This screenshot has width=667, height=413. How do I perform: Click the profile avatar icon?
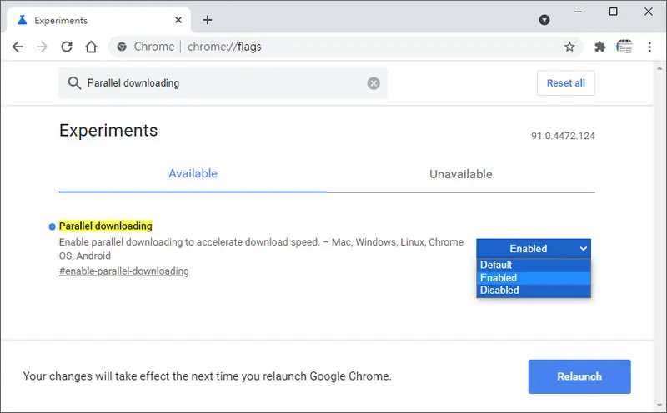(x=624, y=47)
